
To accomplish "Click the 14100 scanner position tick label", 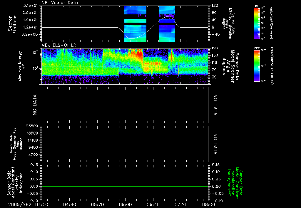I will pyautogui.click(x=32, y=140).
